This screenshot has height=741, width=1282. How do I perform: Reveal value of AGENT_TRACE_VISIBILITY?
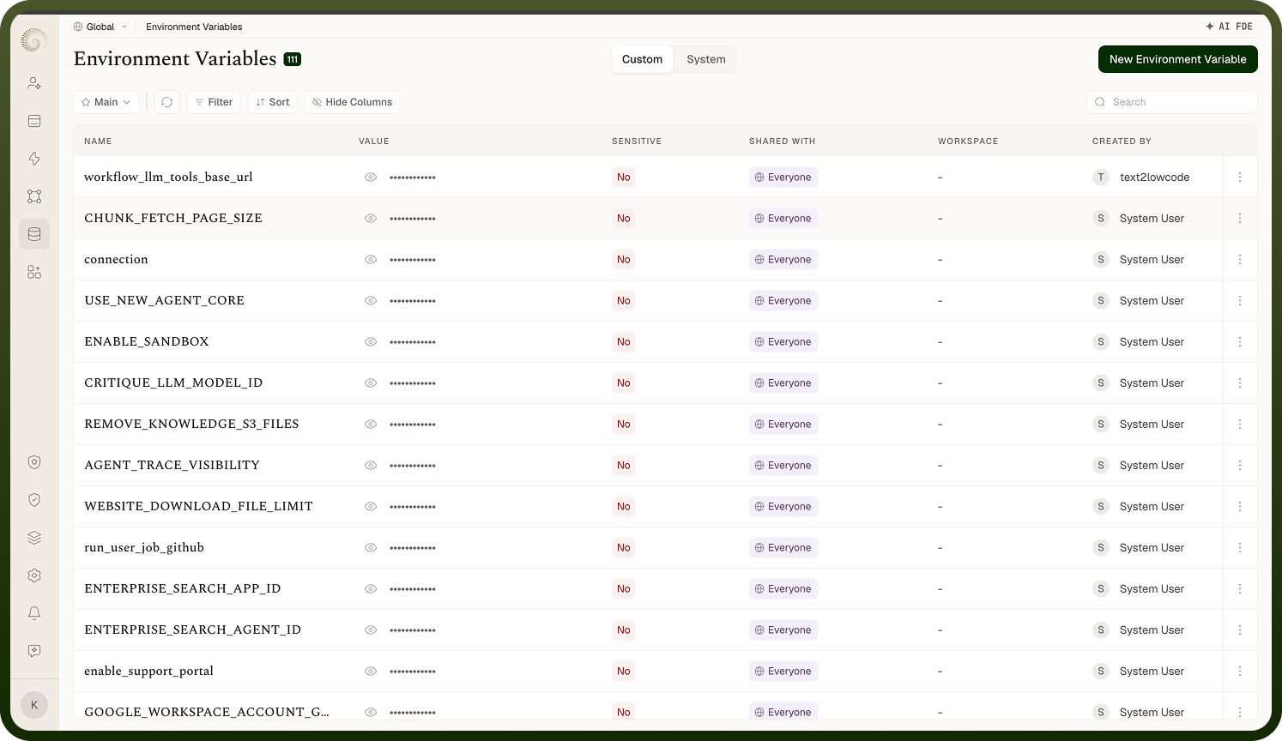coord(371,466)
